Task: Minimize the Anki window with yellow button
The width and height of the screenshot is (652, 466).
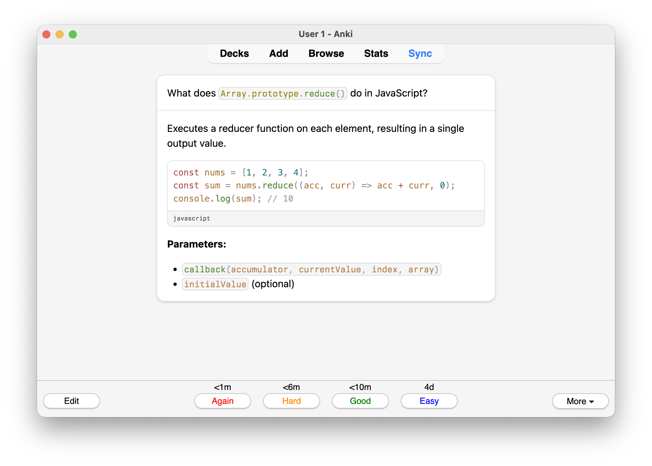Action: 60,34
